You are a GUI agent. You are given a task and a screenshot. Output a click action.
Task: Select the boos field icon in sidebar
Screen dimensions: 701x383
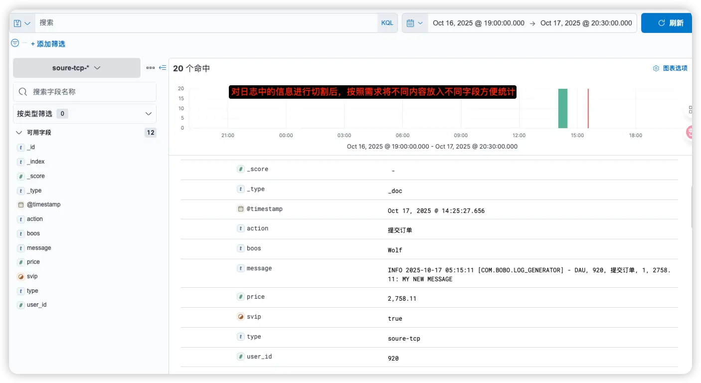tap(21, 234)
